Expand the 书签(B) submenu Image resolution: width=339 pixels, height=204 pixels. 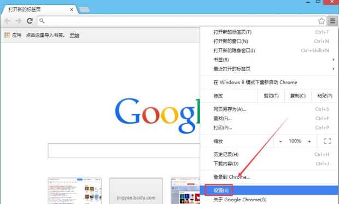(269, 60)
